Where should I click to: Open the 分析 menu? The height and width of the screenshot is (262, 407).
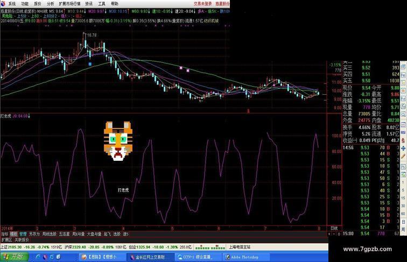pyautogui.click(x=51, y=4)
